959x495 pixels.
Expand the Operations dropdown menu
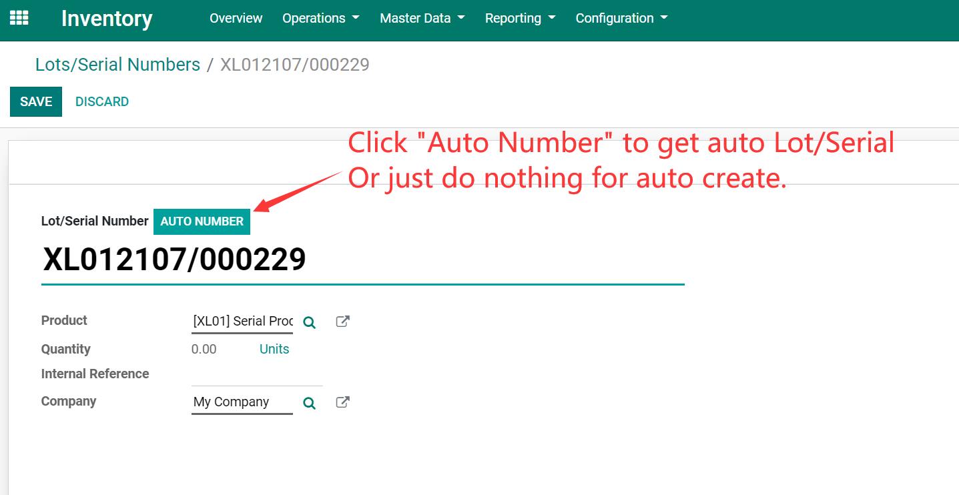pyautogui.click(x=321, y=18)
